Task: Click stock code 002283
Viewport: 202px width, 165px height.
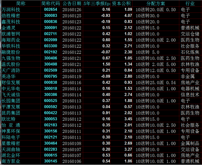Action: [50, 149]
